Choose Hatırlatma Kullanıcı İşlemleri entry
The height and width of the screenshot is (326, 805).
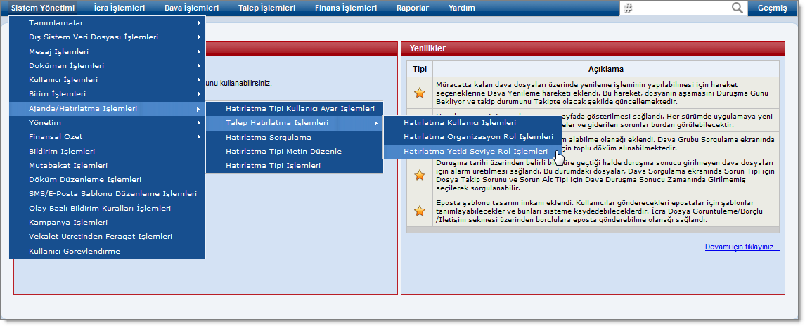(473, 123)
